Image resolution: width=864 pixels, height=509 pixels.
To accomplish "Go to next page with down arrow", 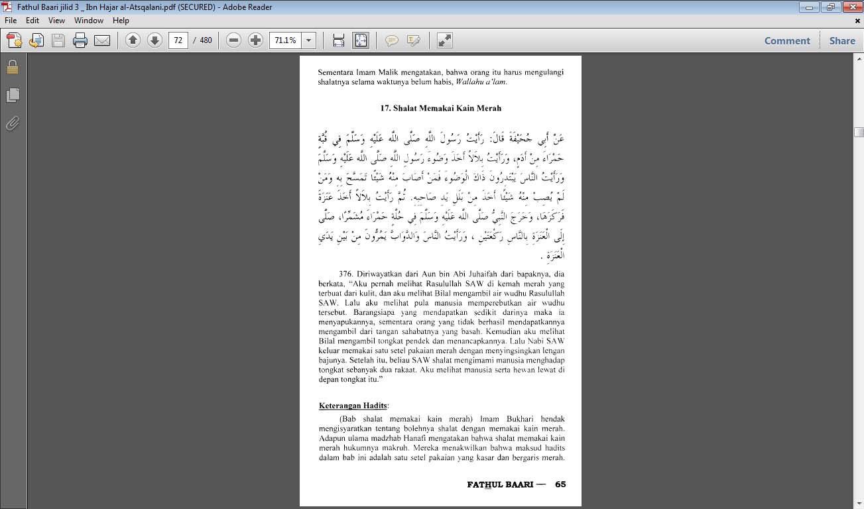I will [x=154, y=40].
